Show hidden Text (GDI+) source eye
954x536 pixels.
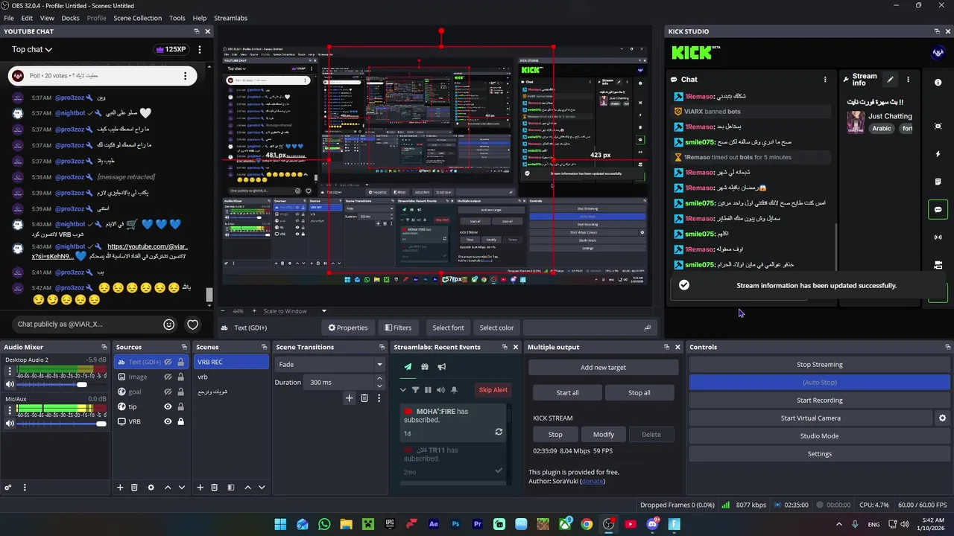(168, 362)
